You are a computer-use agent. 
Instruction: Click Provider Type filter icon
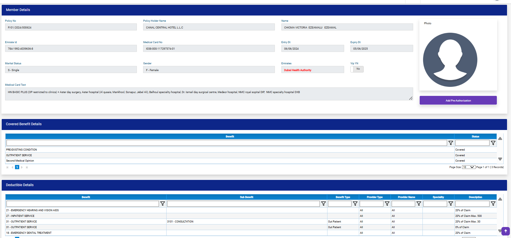pos(387,204)
